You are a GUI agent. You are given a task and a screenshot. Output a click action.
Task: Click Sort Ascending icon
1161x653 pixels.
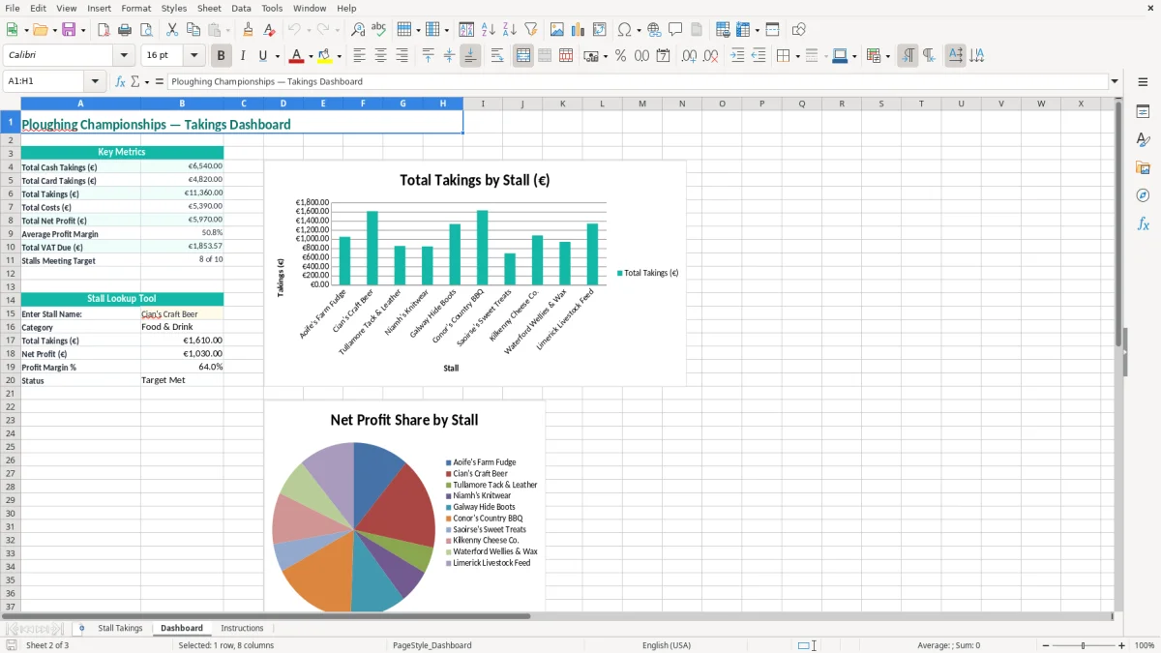click(489, 30)
